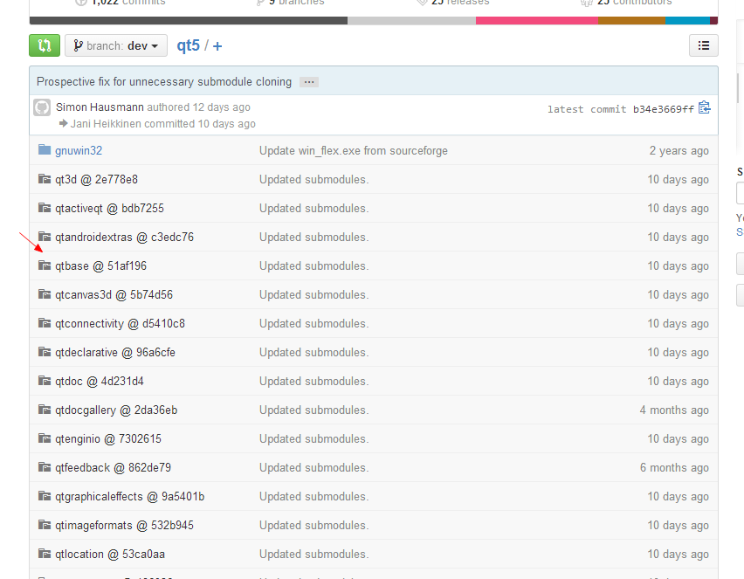
Task: Open the qt5 repository root link
Action: point(189,45)
